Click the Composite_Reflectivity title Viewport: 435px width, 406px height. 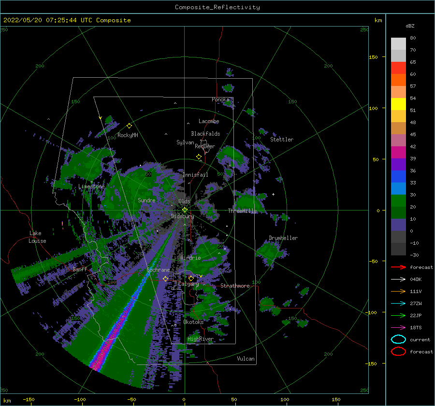click(217, 7)
